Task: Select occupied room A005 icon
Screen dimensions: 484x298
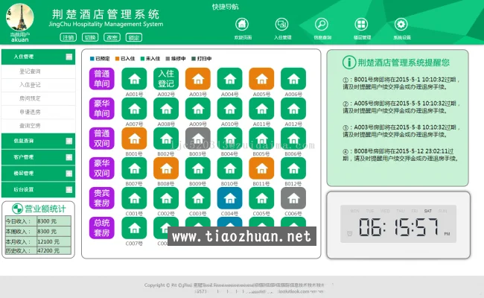Action: [261, 79]
